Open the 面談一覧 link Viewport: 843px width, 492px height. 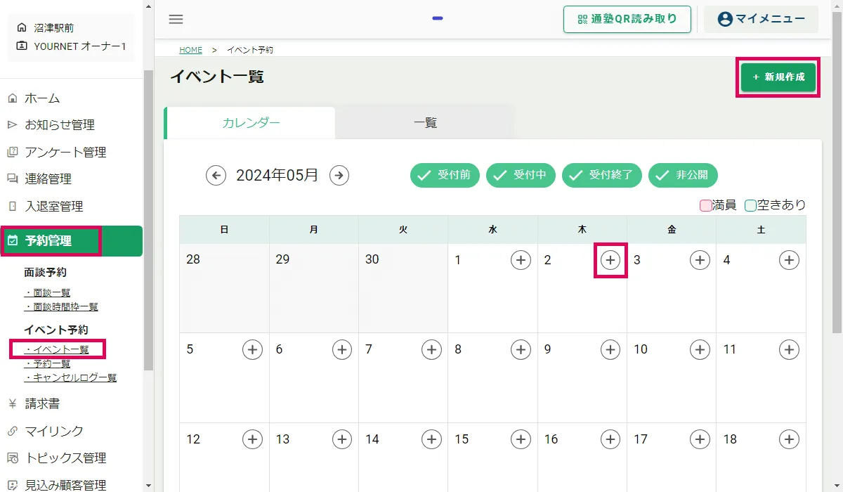47,292
